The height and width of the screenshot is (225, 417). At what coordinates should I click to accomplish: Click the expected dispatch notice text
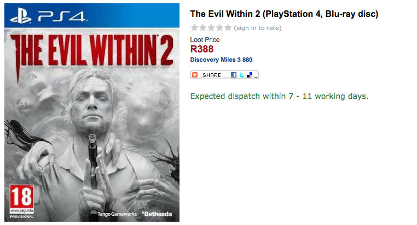(x=279, y=96)
